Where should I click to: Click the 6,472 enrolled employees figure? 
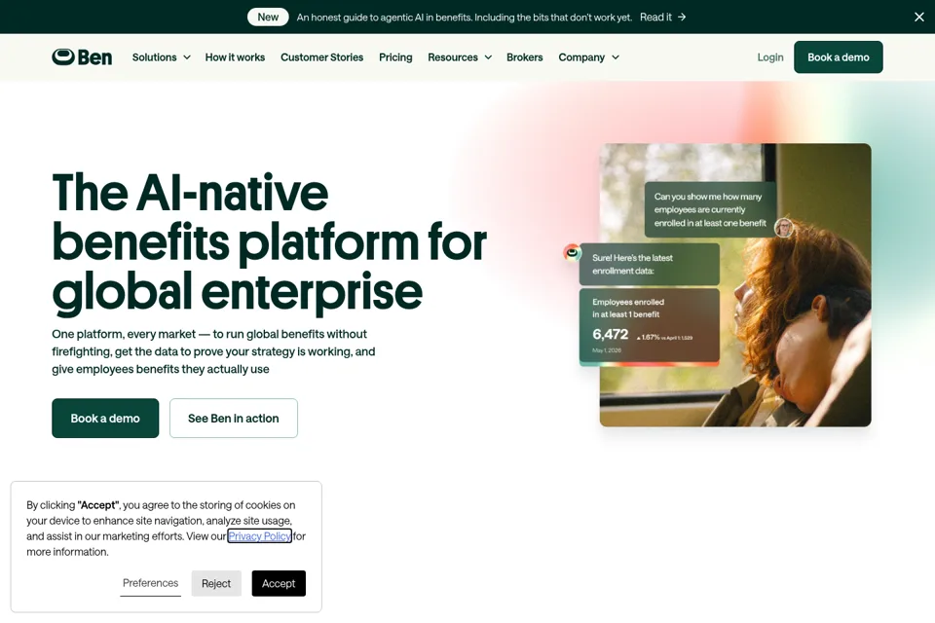[610, 335]
